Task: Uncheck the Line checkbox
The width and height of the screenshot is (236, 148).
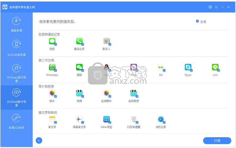Action: (x=219, y=70)
